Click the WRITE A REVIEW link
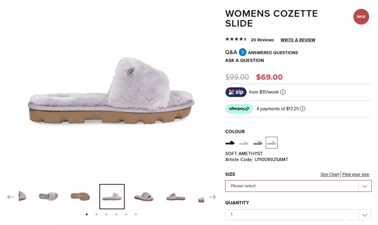378x225 pixels. (x=298, y=40)
